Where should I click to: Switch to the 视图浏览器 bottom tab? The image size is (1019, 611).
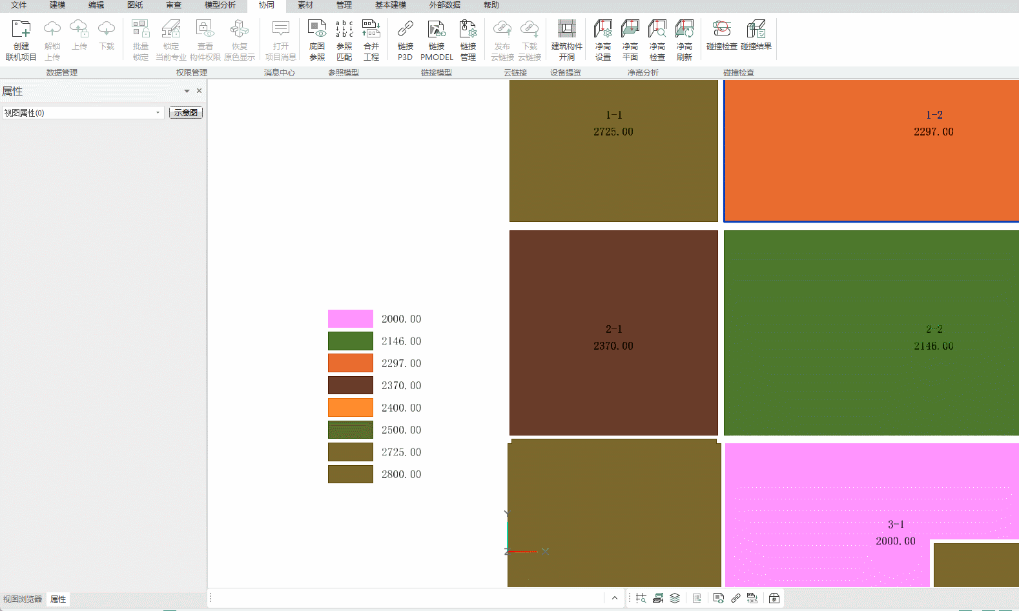pos(23,599)
